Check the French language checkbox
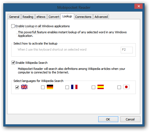The width and height of the screenshot is (150, 132). tap(67, 87)
